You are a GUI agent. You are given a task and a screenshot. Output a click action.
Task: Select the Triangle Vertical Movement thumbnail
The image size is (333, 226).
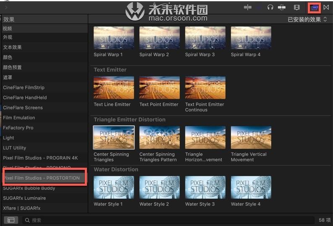tap(251, 138)
